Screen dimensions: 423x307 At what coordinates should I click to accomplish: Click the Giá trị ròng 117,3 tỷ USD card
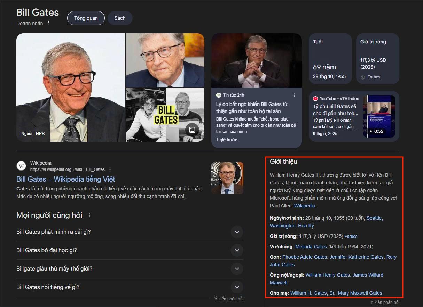378,59
